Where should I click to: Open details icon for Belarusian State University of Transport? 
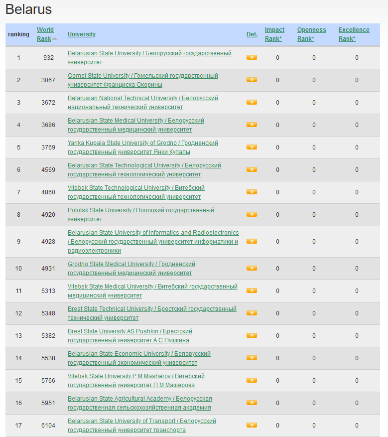coord(252,425)
